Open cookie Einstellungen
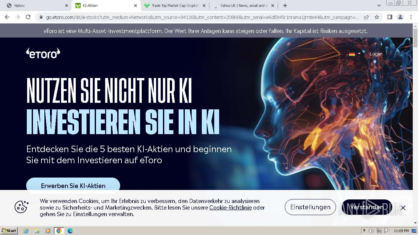Viewport: 418px width, 235px height. coord(310,207)
